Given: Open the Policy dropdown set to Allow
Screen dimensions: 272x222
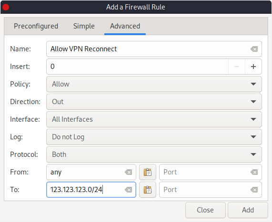Looking at the screenshot, I should (154, 84).
